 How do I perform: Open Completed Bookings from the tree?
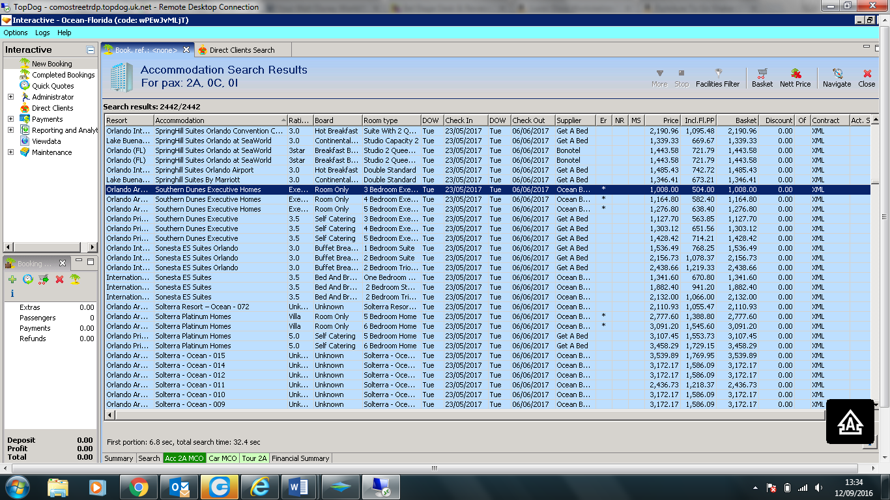click(63, 75)
